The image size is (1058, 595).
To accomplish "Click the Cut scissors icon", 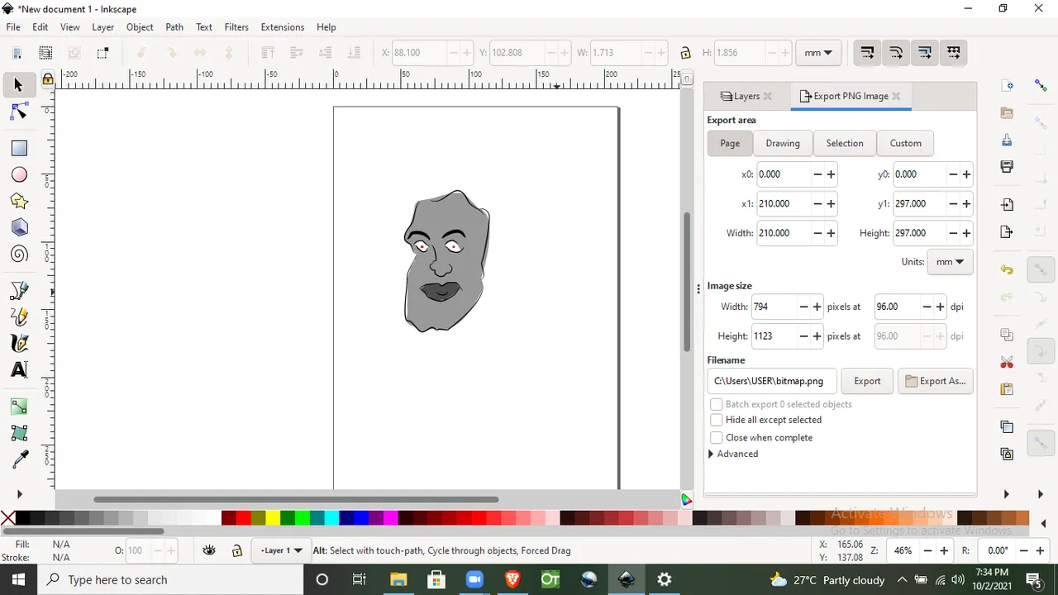I will click(1007, 362).
